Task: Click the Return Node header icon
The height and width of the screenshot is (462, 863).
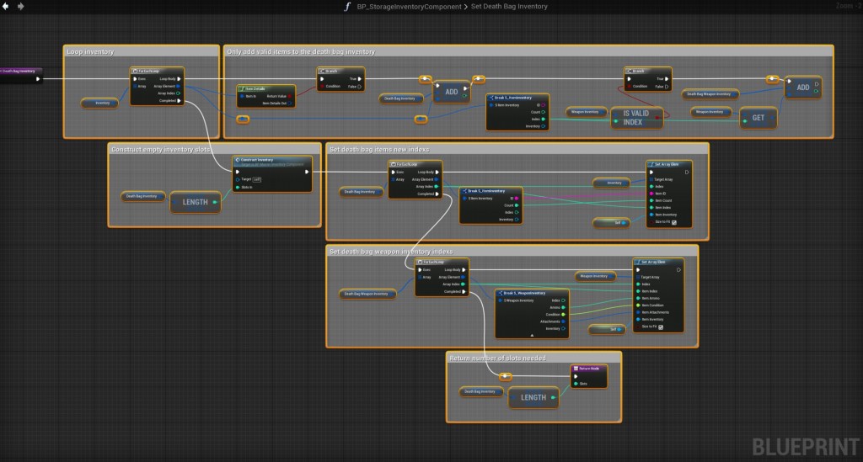Action: coord(576,369)
